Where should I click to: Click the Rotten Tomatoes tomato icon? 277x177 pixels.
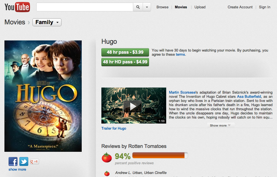pos(107,157)
